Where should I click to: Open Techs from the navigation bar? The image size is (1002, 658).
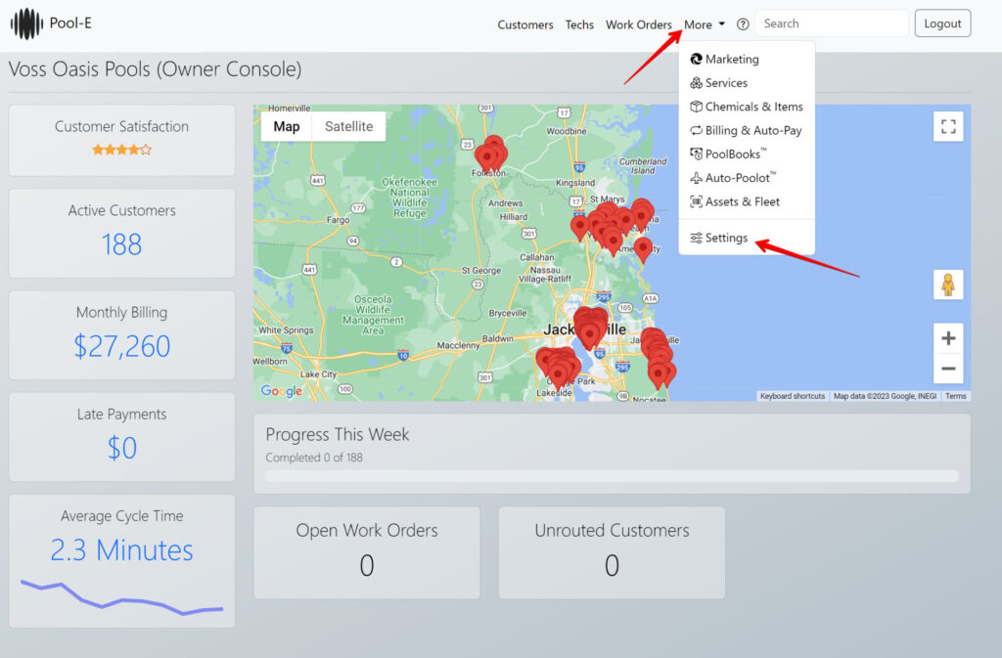(579, 24)
